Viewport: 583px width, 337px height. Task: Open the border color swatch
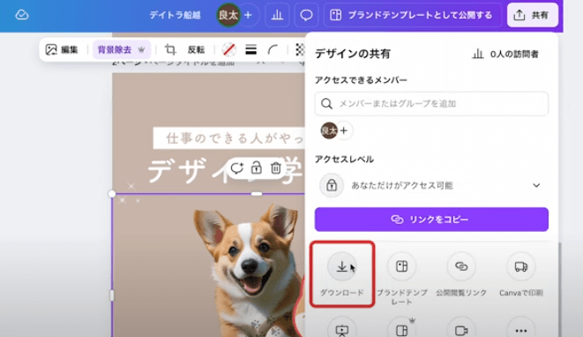pyautogui.click(x=229, y=49)
